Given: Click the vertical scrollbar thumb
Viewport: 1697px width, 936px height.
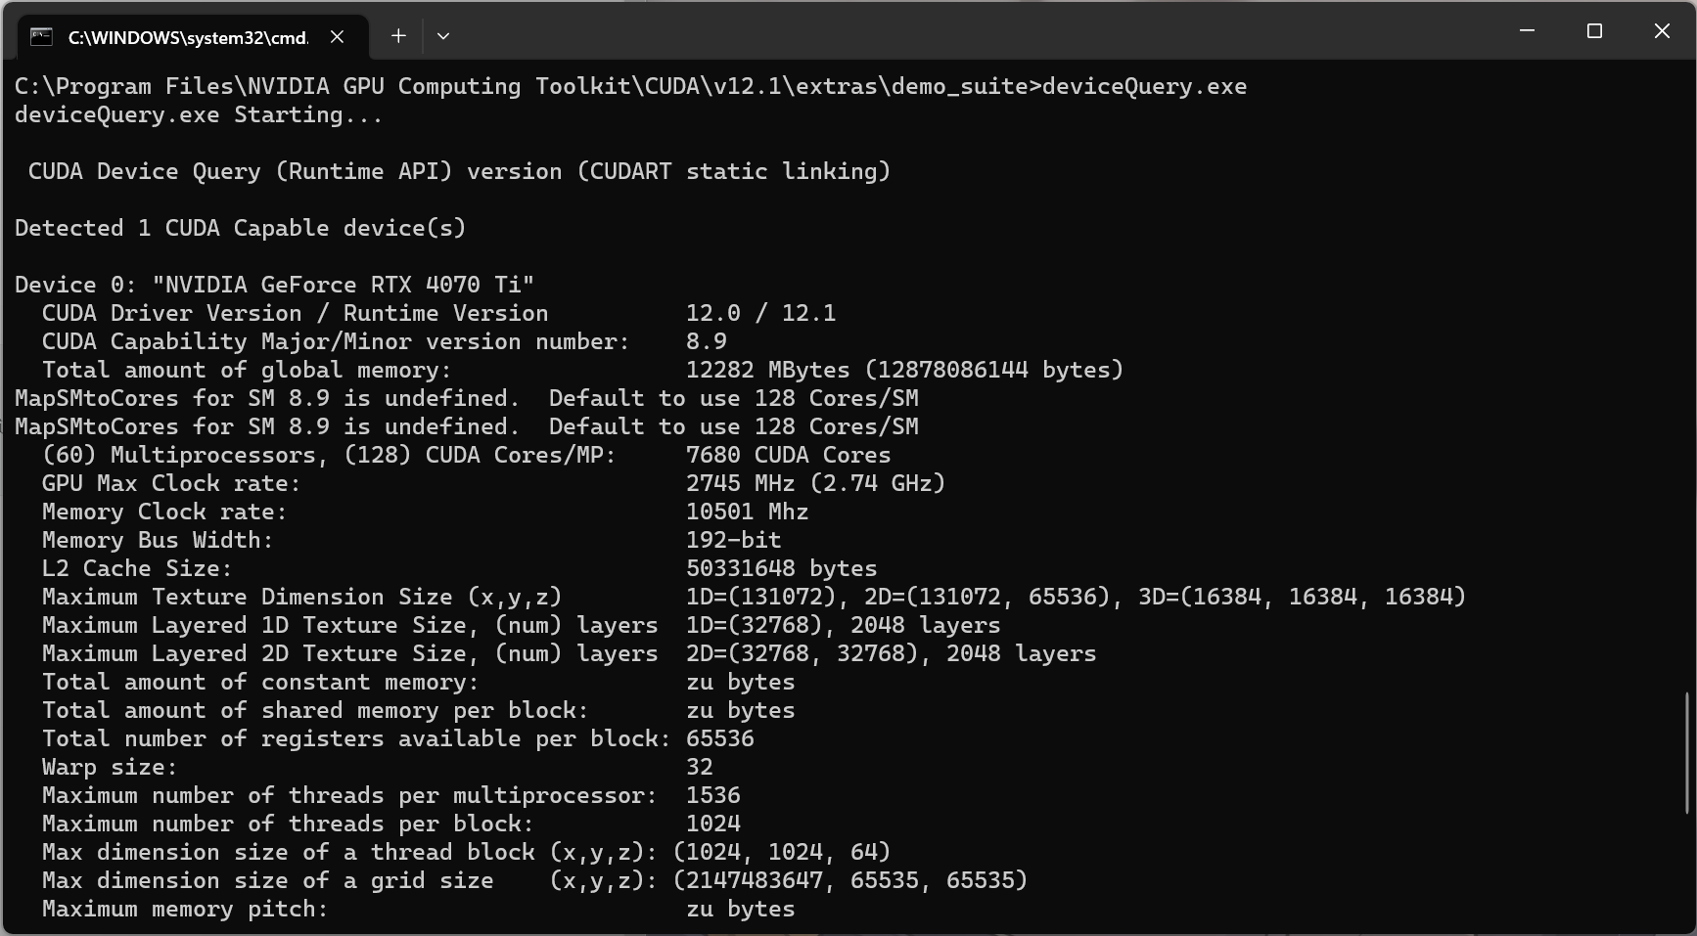Looking at the screenshot, I should point(1686,752).
